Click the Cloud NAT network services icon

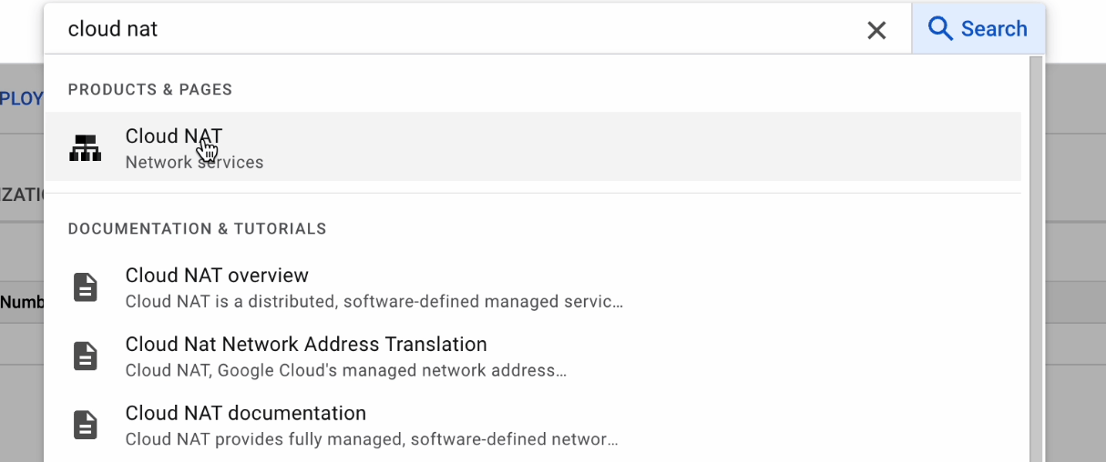[86, 147]
